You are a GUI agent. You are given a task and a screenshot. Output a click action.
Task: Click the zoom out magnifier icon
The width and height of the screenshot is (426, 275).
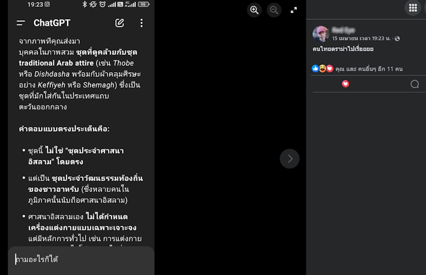click(274, 10)
